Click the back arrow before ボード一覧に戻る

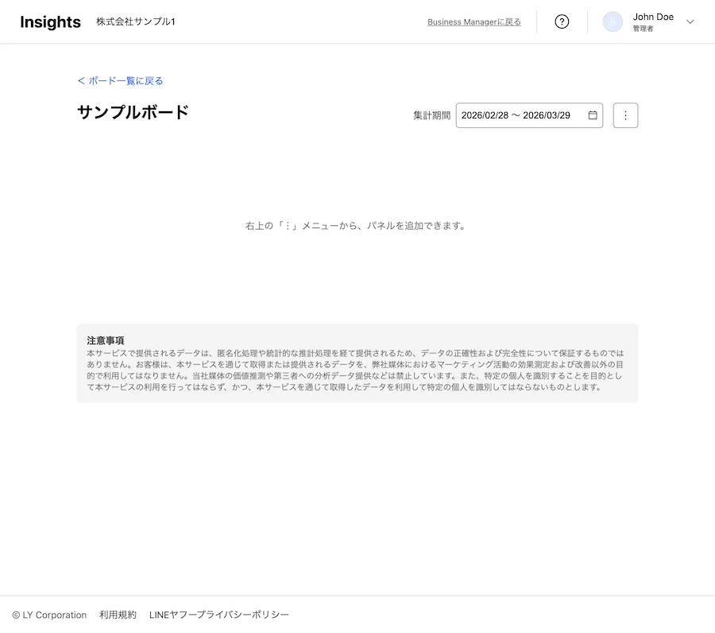tap(81, 81)
